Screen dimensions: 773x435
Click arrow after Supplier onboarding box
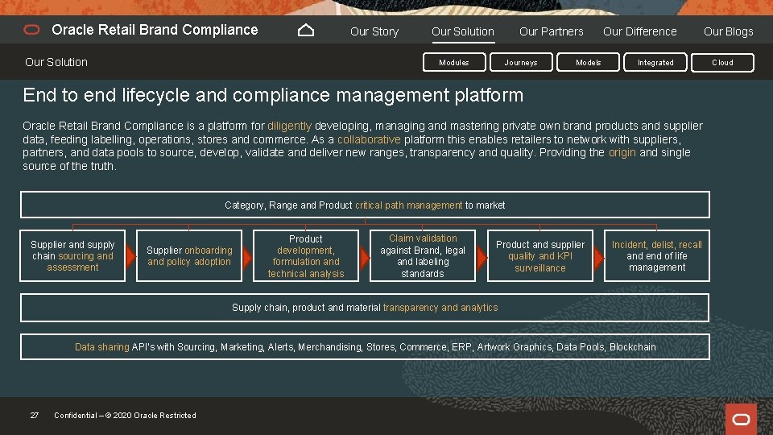(247, 256)
